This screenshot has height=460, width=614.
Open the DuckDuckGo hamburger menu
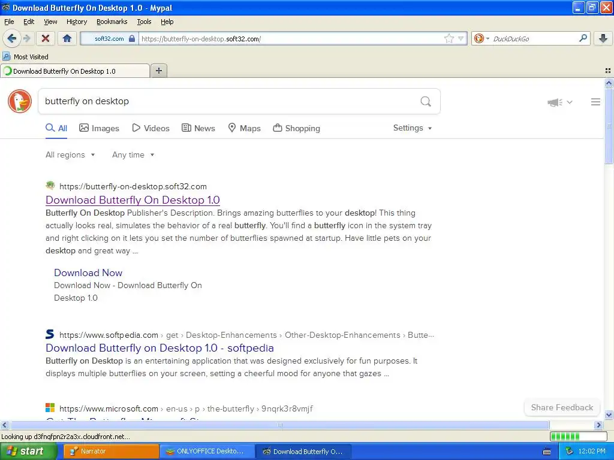click(x=595, y=102)
